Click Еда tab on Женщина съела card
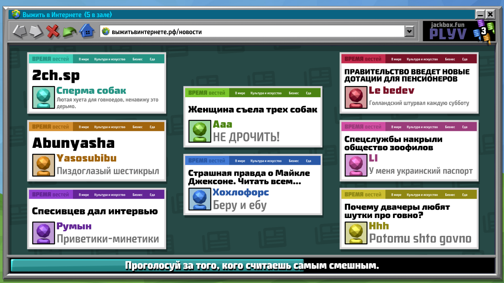This screenshot has width=504, height=283. click(309, 93)
